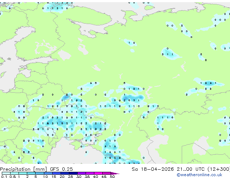
Task: Choose the 25–30 mm dark blue swatch
Action: pyautogui.click(x=73, y=173)
